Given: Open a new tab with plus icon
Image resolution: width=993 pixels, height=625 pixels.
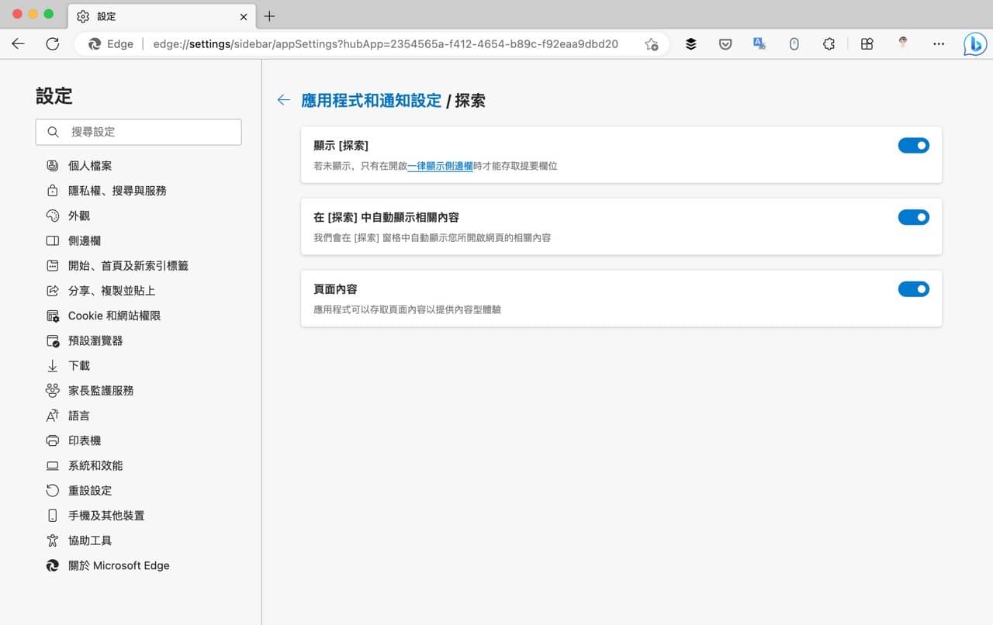Looking at the screenshot, I should coord(269,16).
